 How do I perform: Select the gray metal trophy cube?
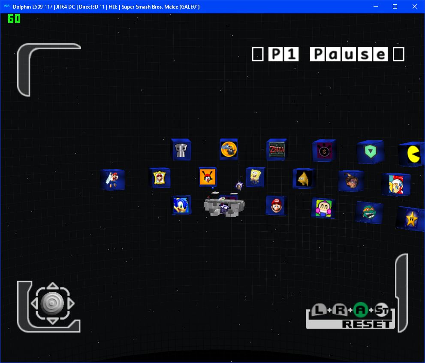pyautogui.click(x=181, y=150)
